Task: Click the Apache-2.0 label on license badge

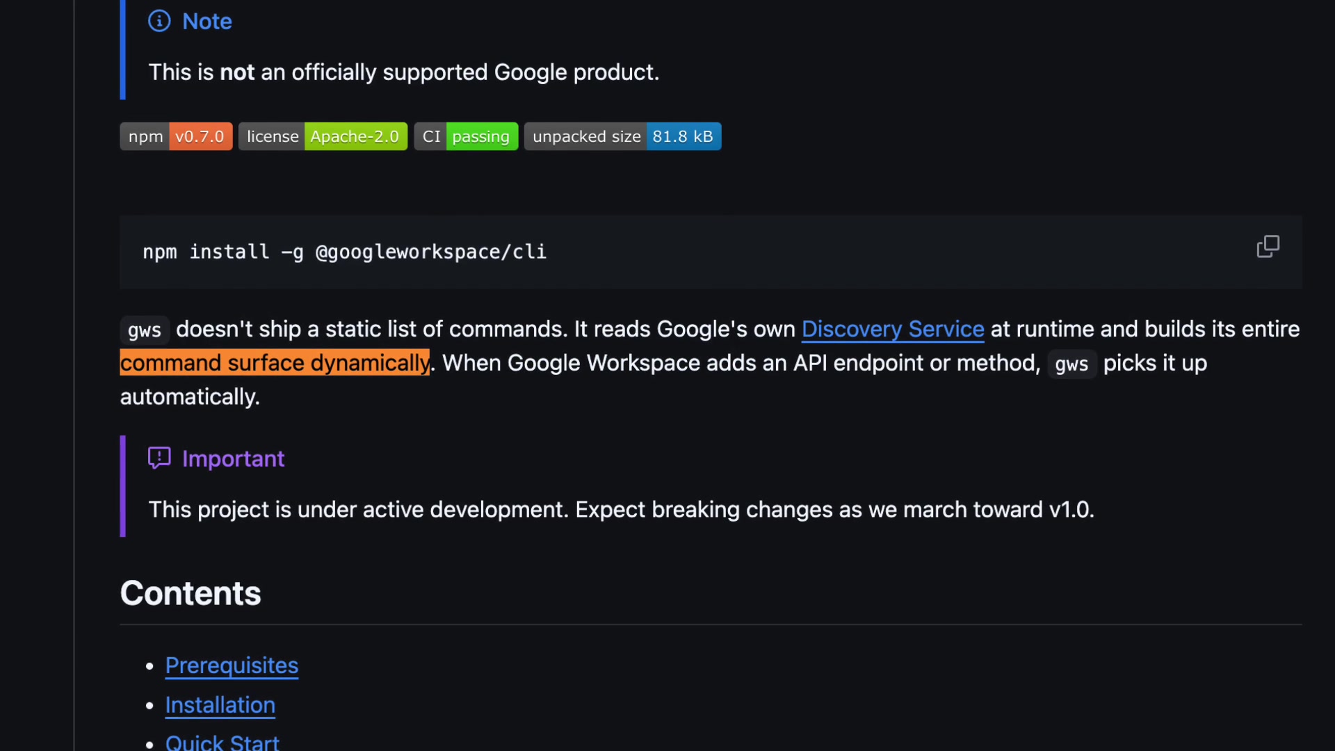Action: point(355,136)
